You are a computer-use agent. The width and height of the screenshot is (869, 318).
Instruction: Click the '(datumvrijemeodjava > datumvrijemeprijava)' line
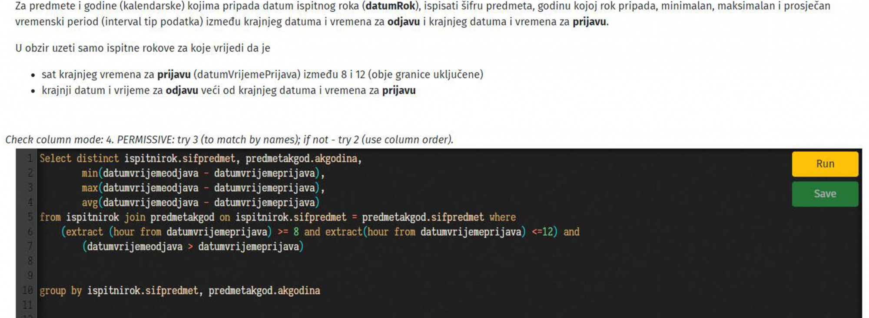[193, 247]
